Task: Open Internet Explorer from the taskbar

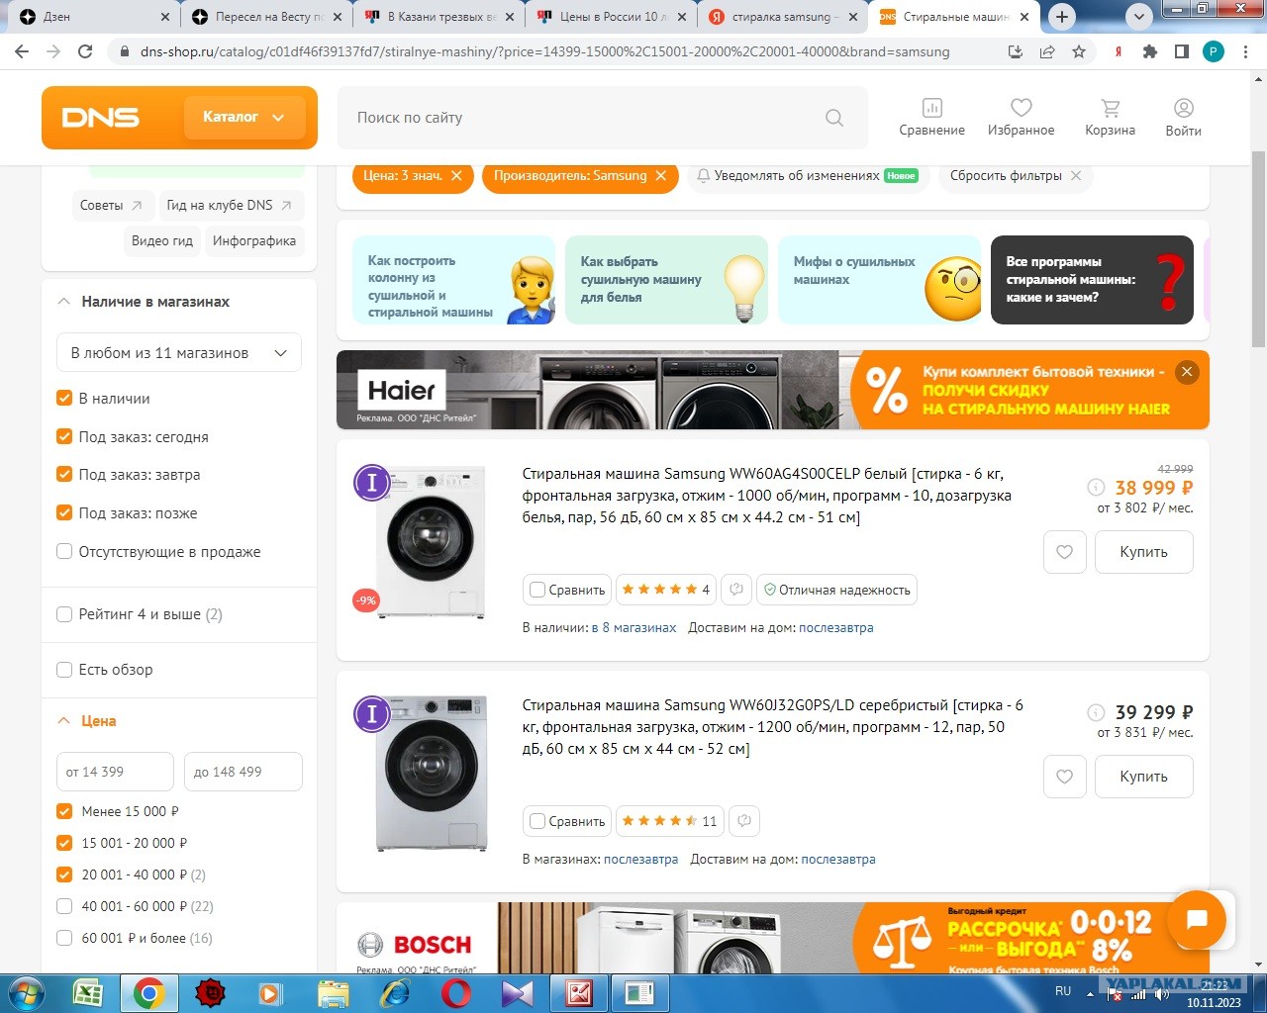Action: (395, 993)
